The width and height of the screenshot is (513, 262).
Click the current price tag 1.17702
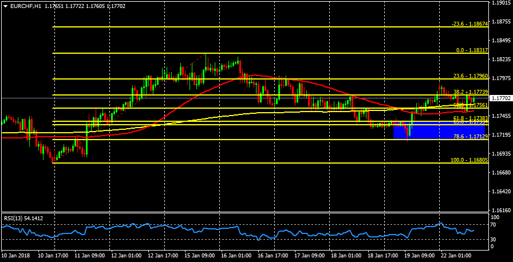(x=502, y=98)
